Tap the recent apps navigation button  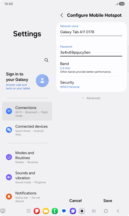click(x=94, y=211)
